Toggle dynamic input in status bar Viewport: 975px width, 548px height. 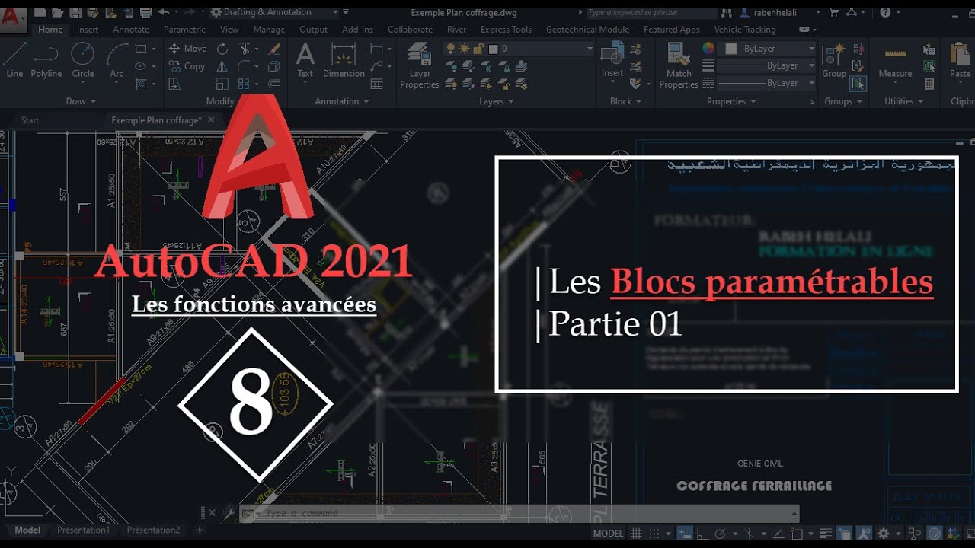(x=685, y=534)
